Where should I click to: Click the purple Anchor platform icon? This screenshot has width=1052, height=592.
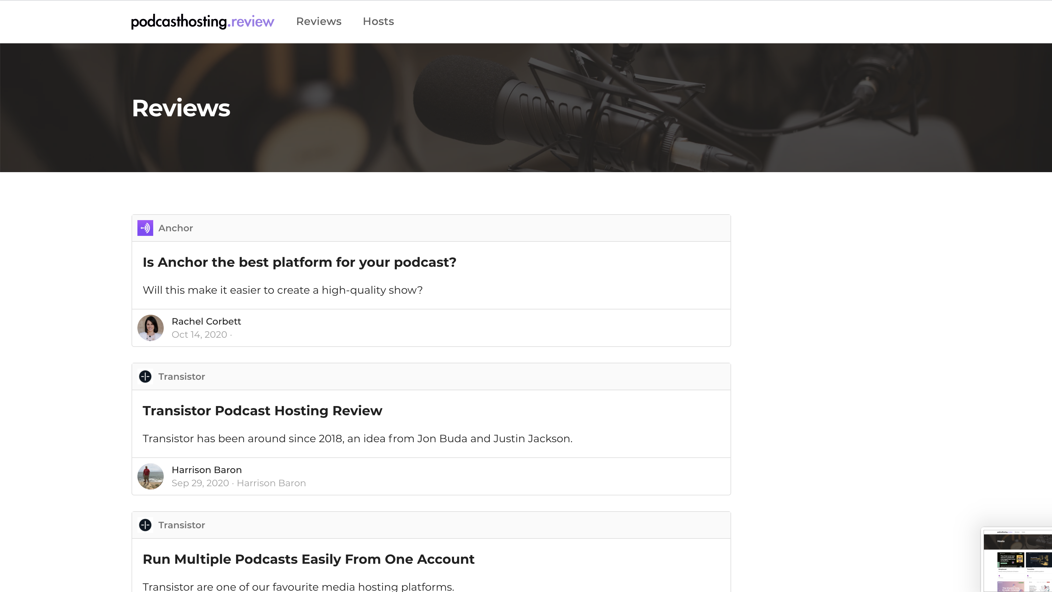pos(145,228)
